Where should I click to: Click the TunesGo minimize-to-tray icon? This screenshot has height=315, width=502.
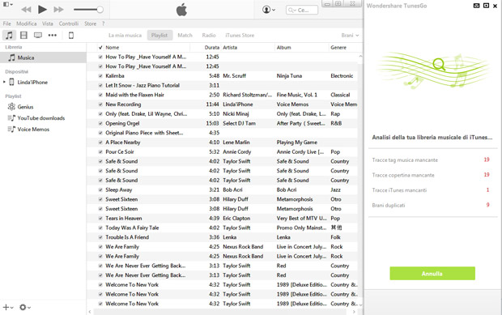pyautogui.click(x=486, y=6)
